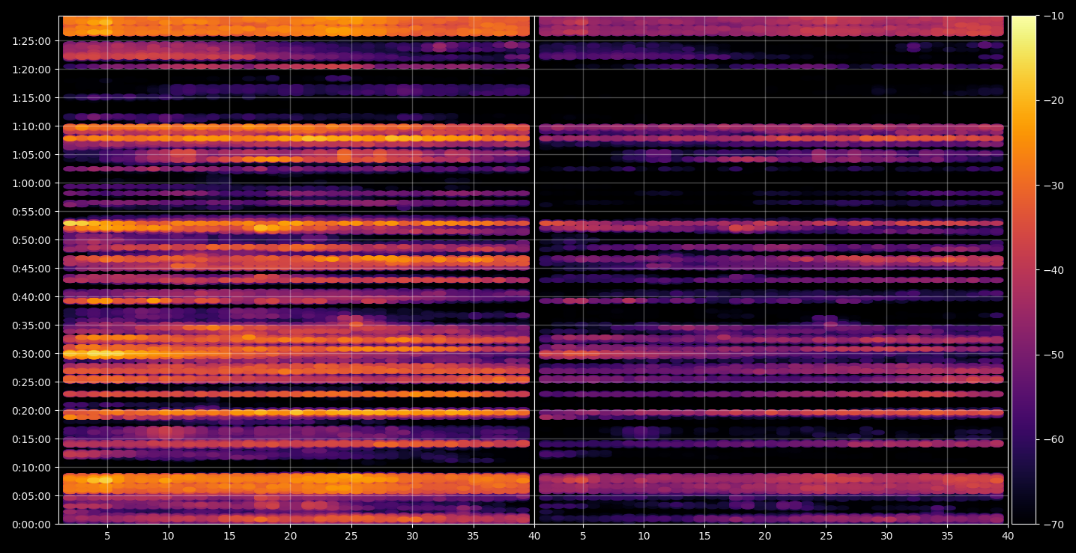
Task: Select x-axis tick 30 of the left plot
Action: coord(412,536)
